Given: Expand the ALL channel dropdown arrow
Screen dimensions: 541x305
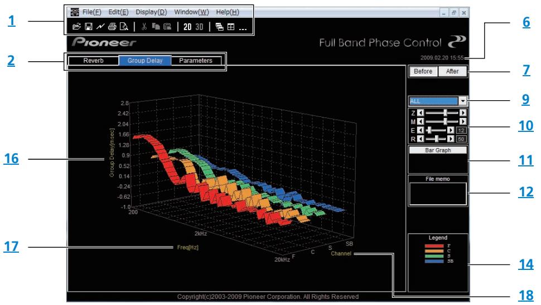Looking at the screenshot, I should [463, 101].
